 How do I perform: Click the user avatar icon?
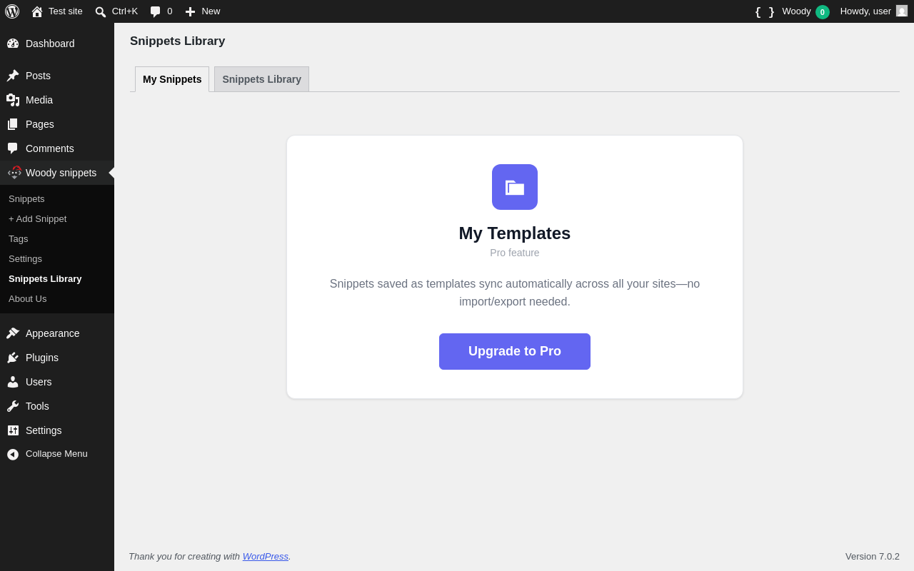click(902, 11)
